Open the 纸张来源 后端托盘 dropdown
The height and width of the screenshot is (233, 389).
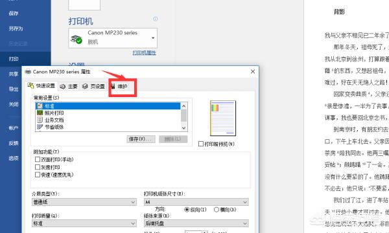(196, 223)
